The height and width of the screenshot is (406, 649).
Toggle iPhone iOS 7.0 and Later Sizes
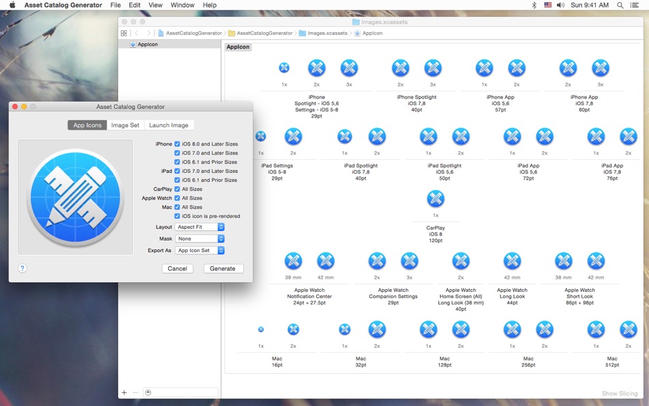177,153
